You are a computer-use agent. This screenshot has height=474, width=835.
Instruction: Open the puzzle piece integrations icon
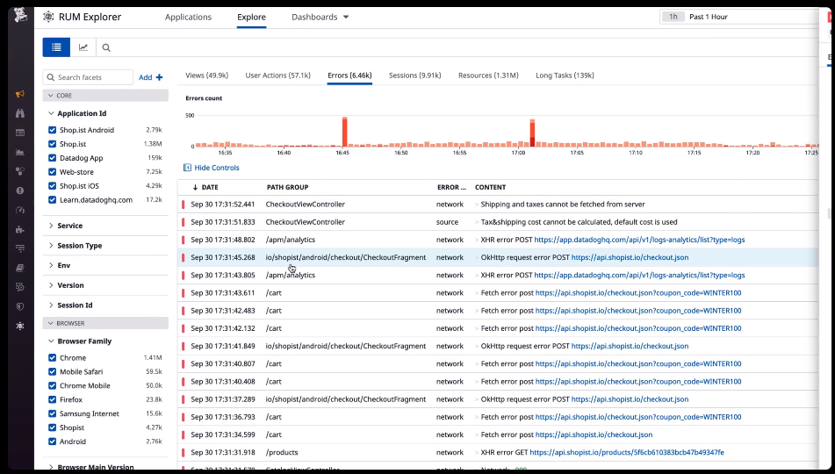(x=20, y=229)
